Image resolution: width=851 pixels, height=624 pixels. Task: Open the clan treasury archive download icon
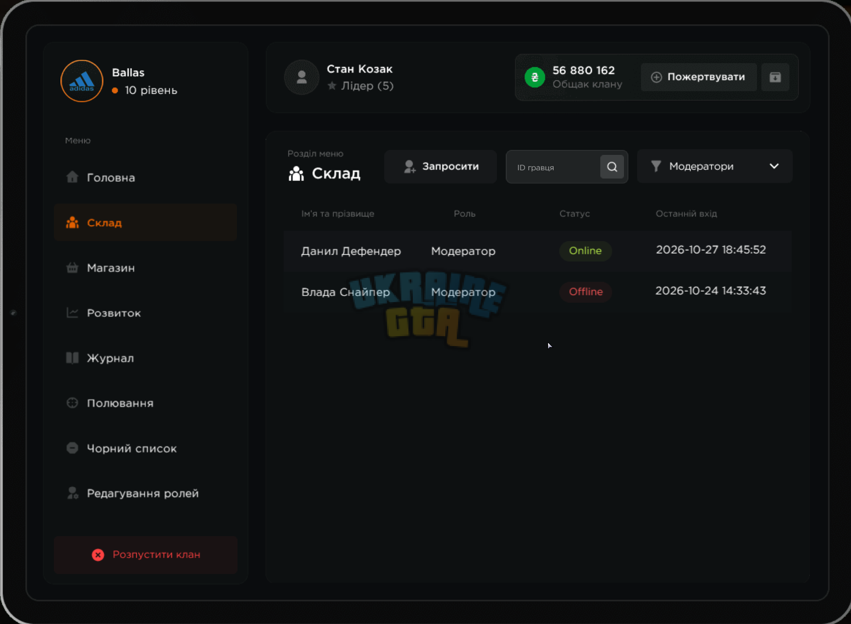pyautogui.click(x=775, y=77)
